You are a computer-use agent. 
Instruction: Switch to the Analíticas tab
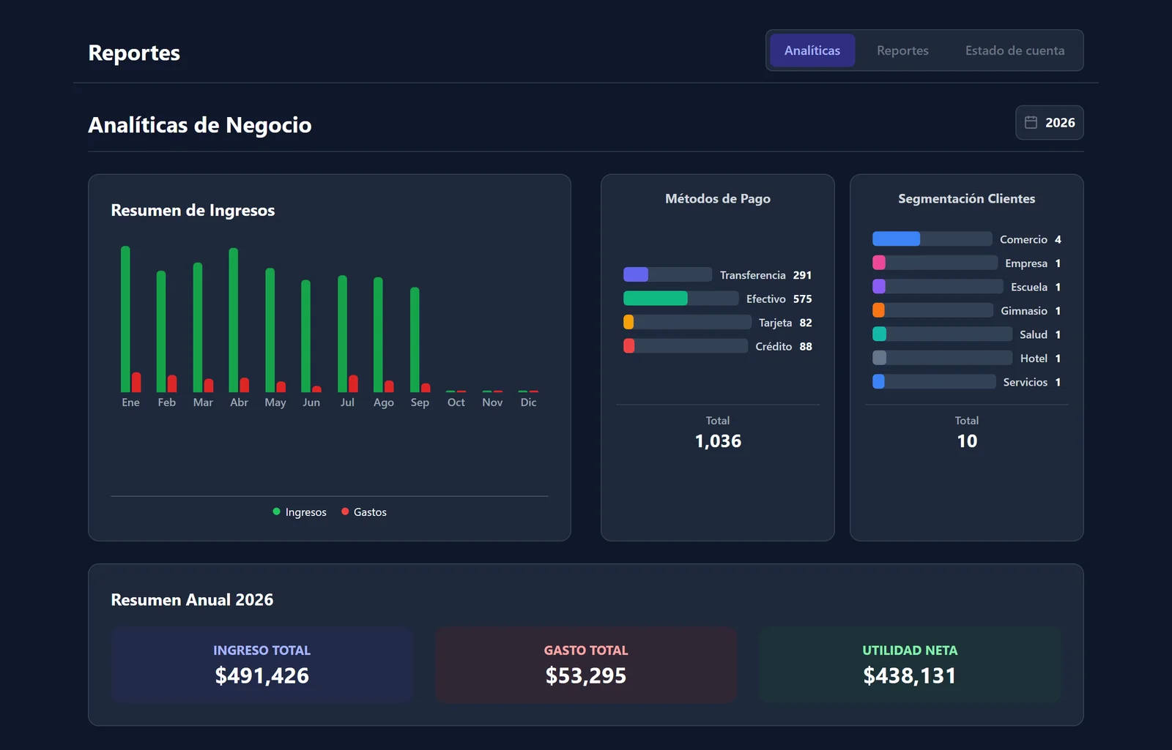(x=812, y=50)
